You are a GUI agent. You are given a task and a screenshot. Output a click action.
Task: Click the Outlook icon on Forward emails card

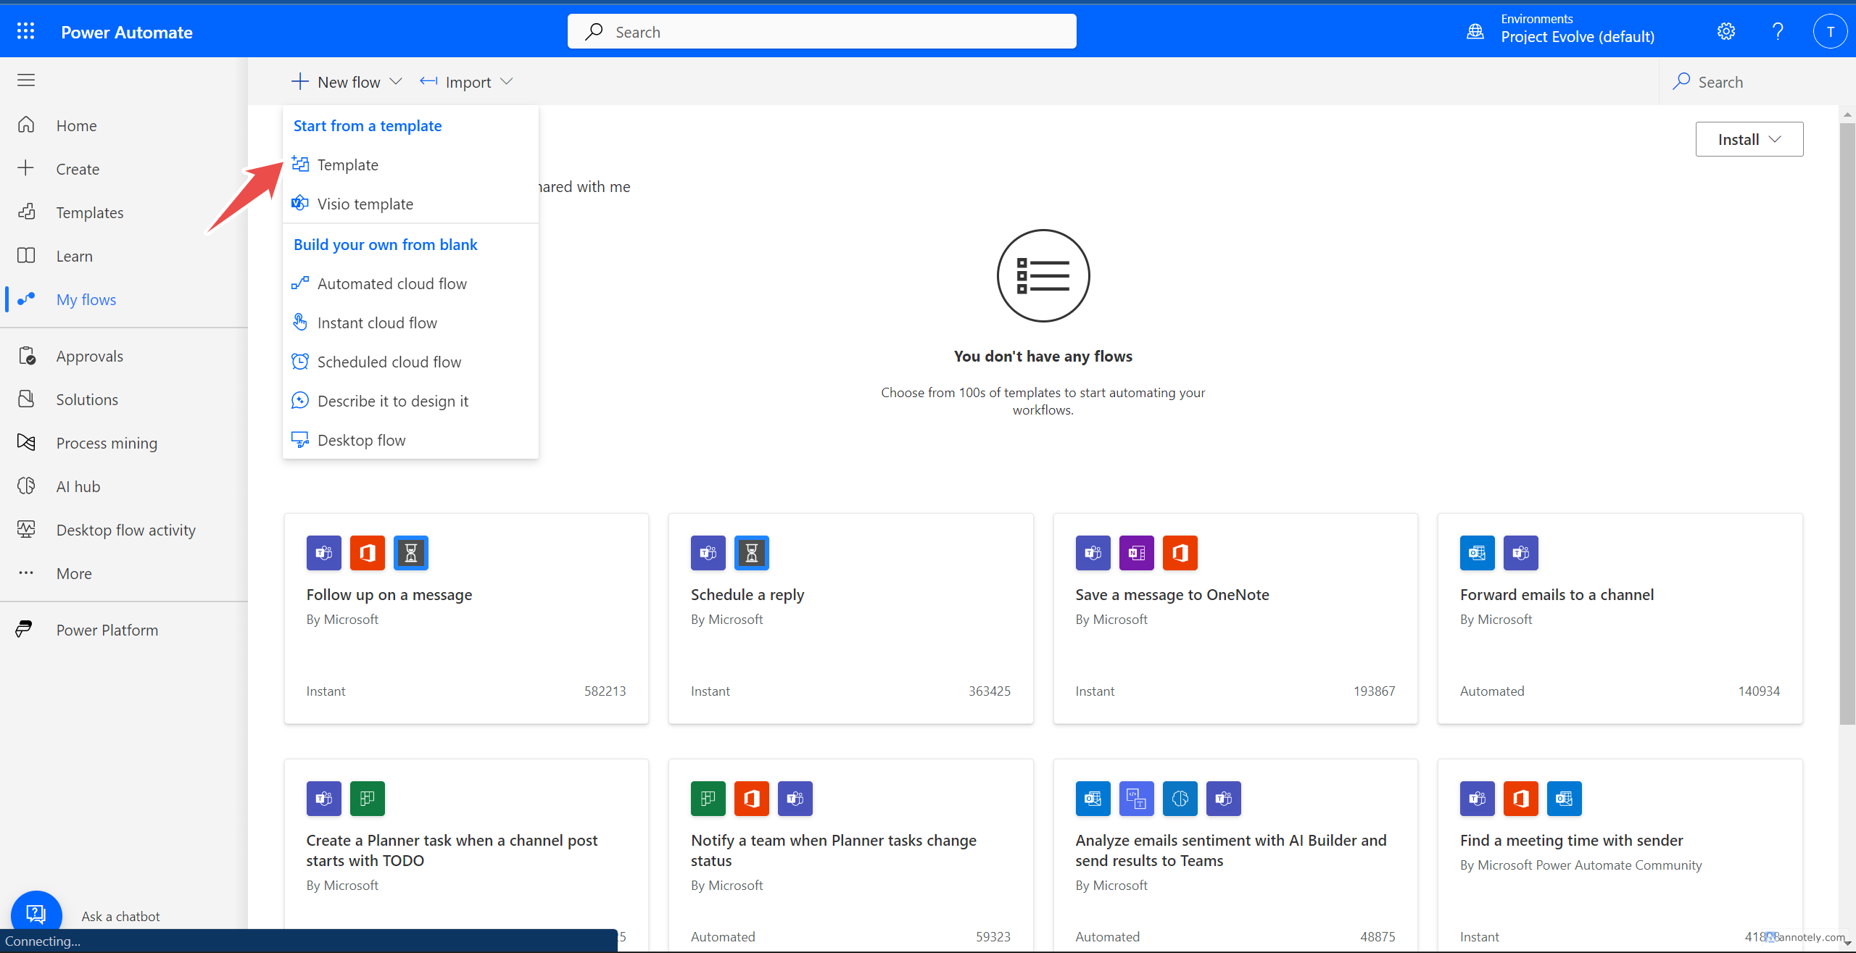pyautogui.click(x=1478, y=553)
